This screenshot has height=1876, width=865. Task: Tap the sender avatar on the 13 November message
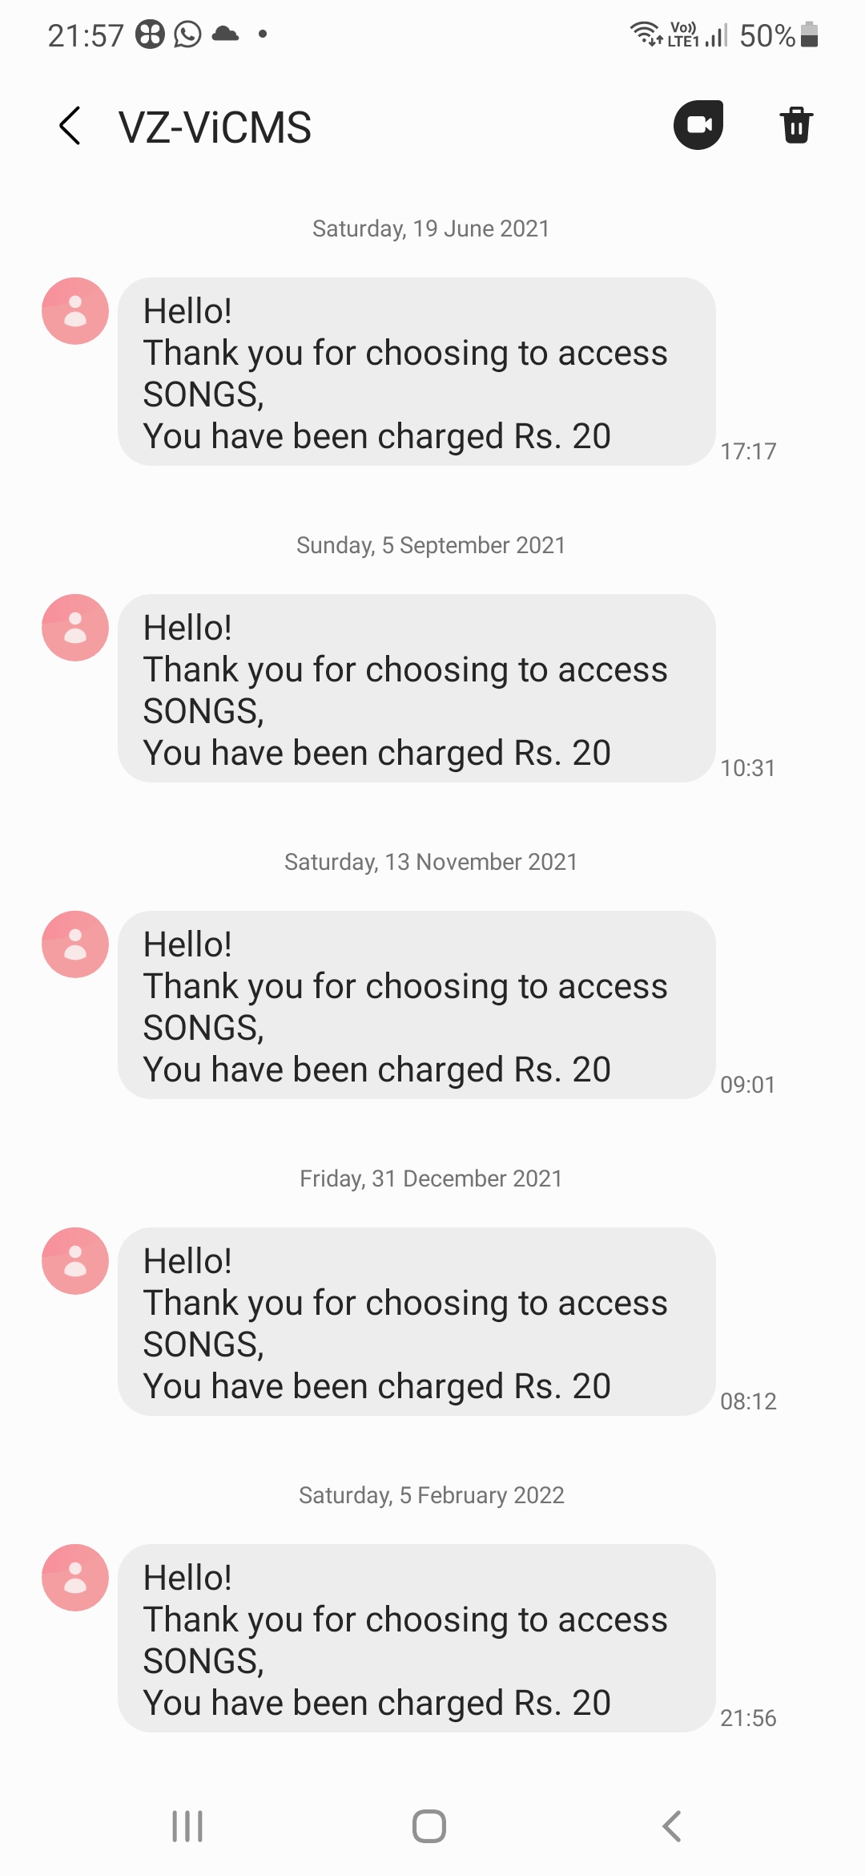click(x=75, y=944)
